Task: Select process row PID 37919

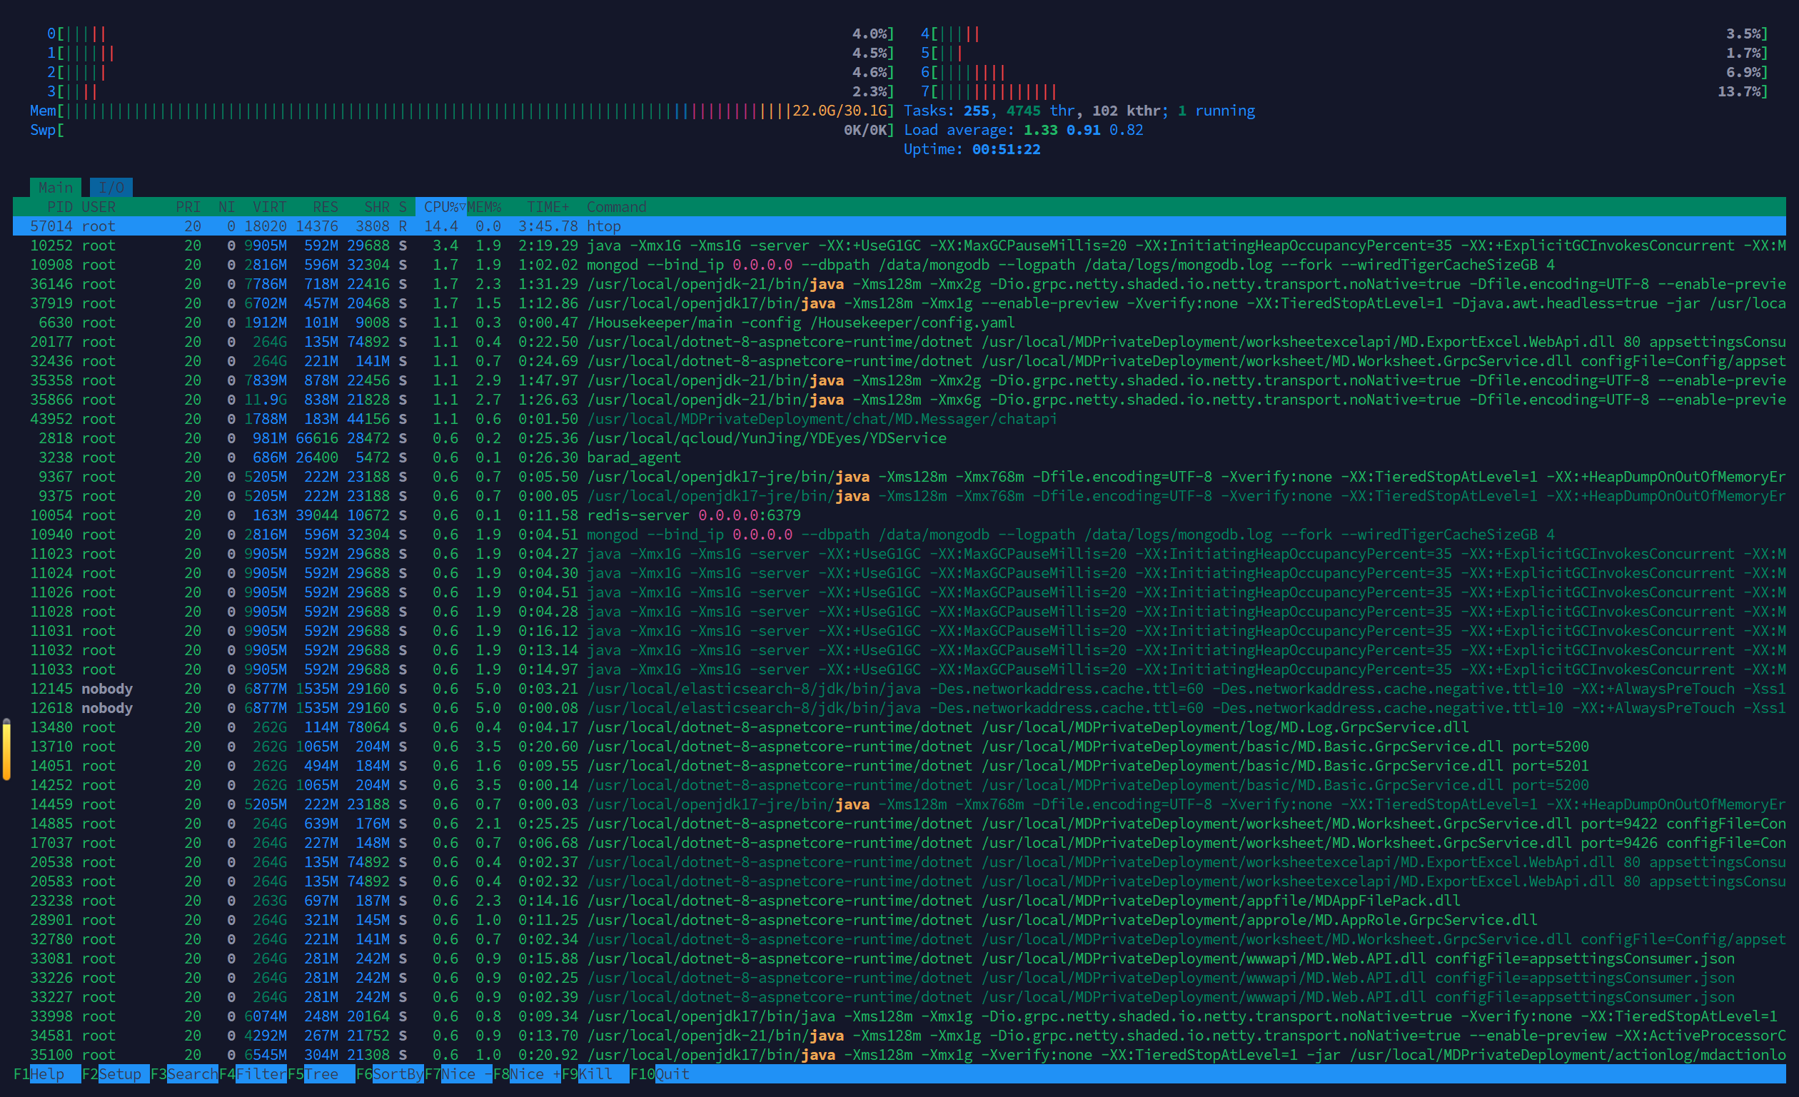Action: click(x=899, y=303)
